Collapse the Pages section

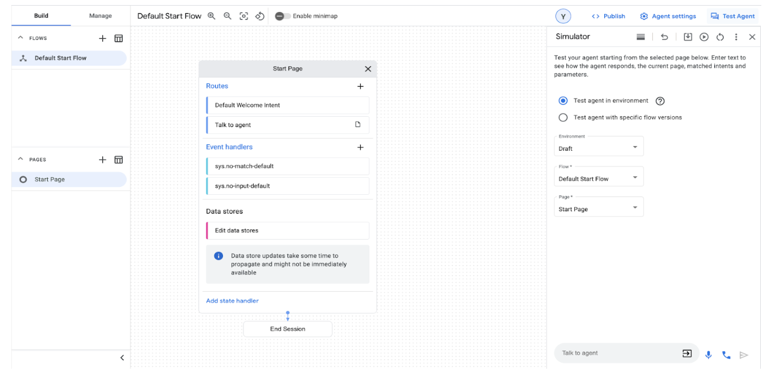tap(21, 159)
